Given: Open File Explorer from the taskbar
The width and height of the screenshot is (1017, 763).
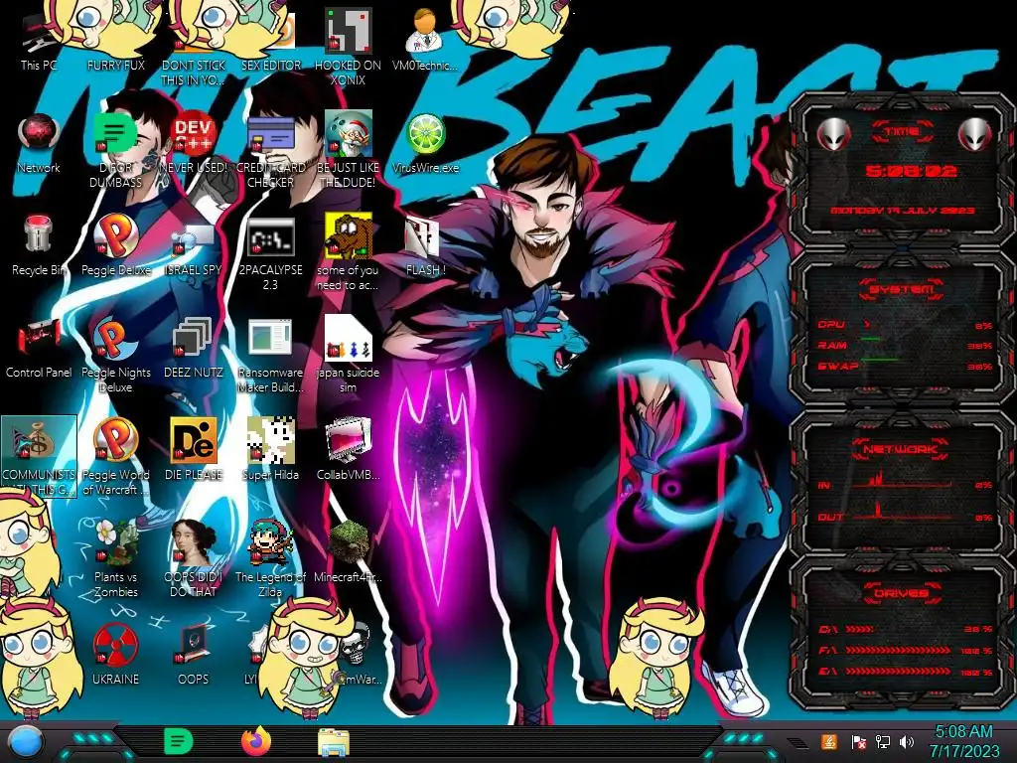Looking at the screenshot, I should (334, 742).
